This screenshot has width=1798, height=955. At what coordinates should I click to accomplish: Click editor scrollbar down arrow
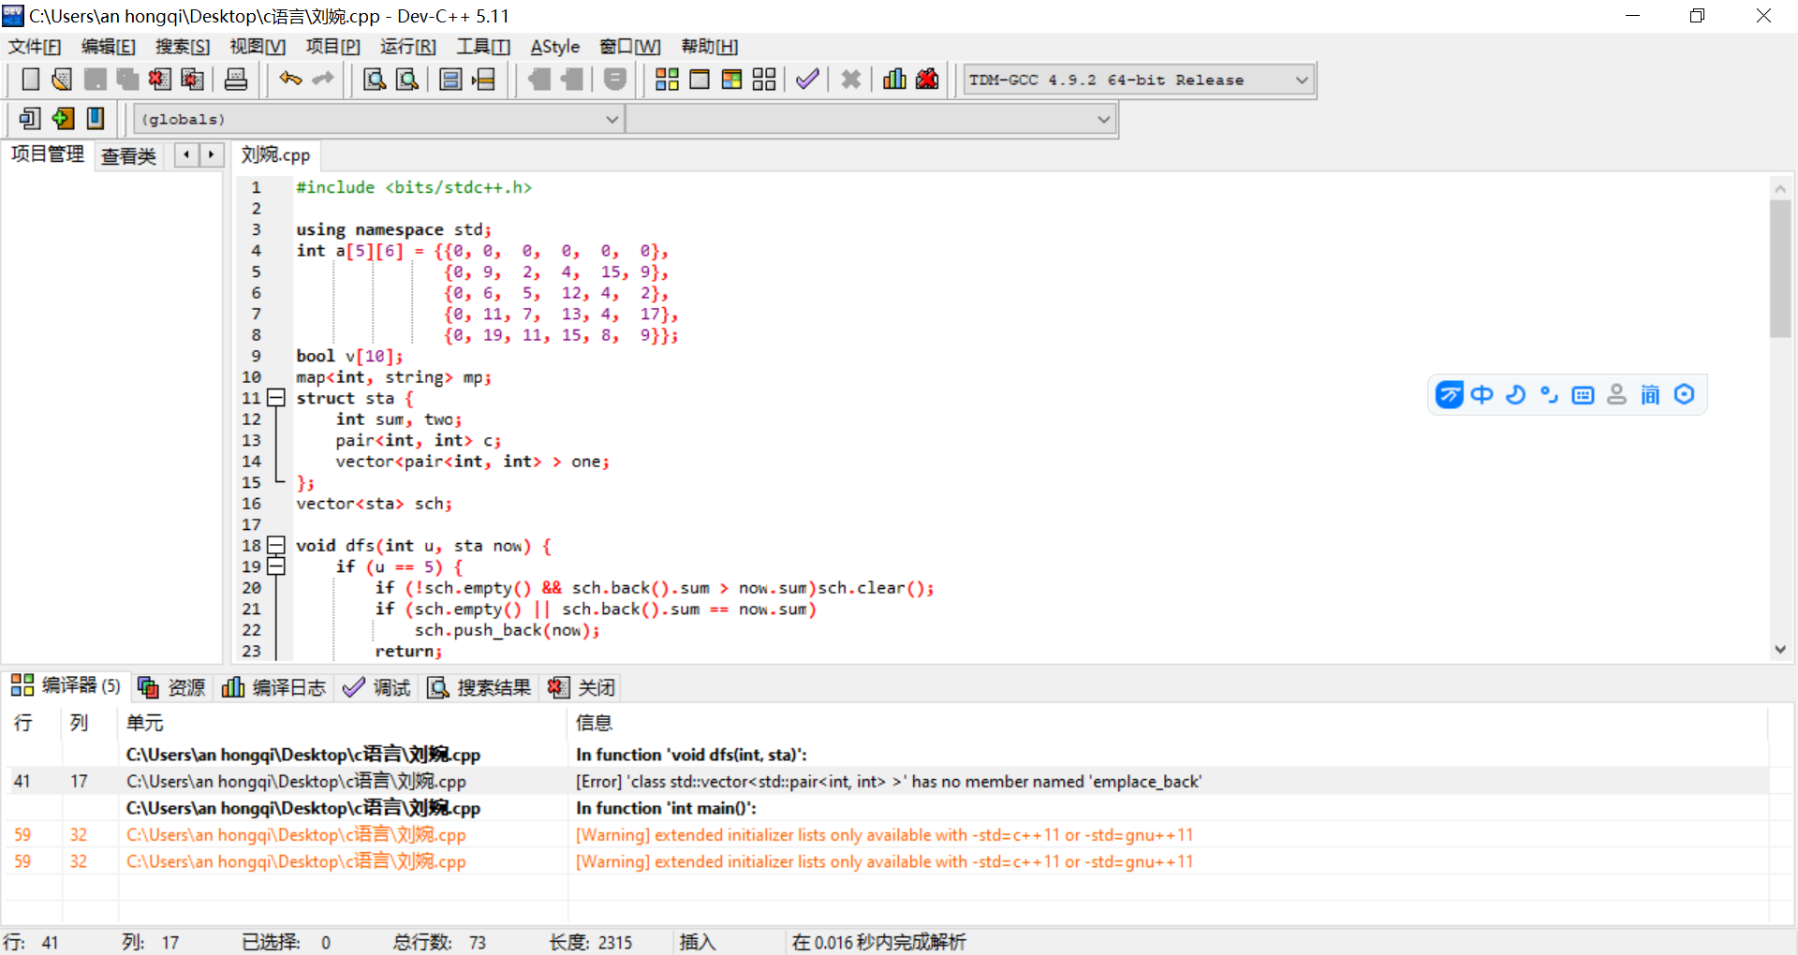point(1780,649)
